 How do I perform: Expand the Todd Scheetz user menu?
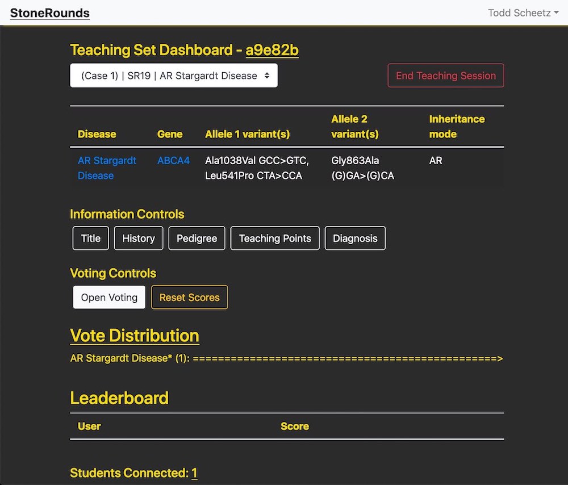pos(523,12)
